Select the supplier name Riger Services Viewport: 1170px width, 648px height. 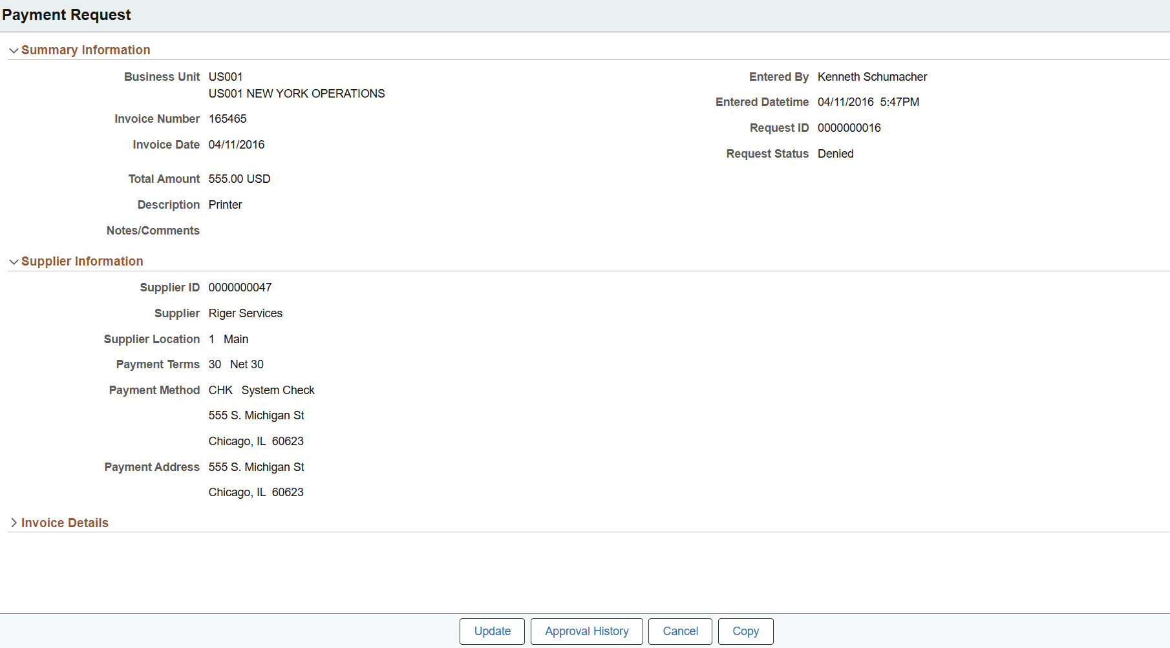[246, 313]
